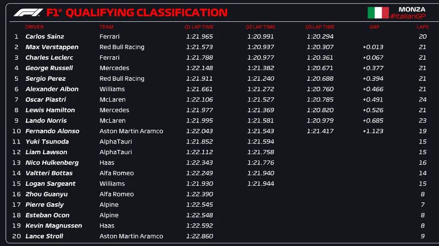Click the F1 logo icon
The width and height of the screenshot is (439, 246).
click(x=28, y=13)
